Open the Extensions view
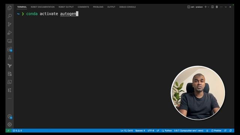This screenshot has height=135, width=240. [9, 49]
